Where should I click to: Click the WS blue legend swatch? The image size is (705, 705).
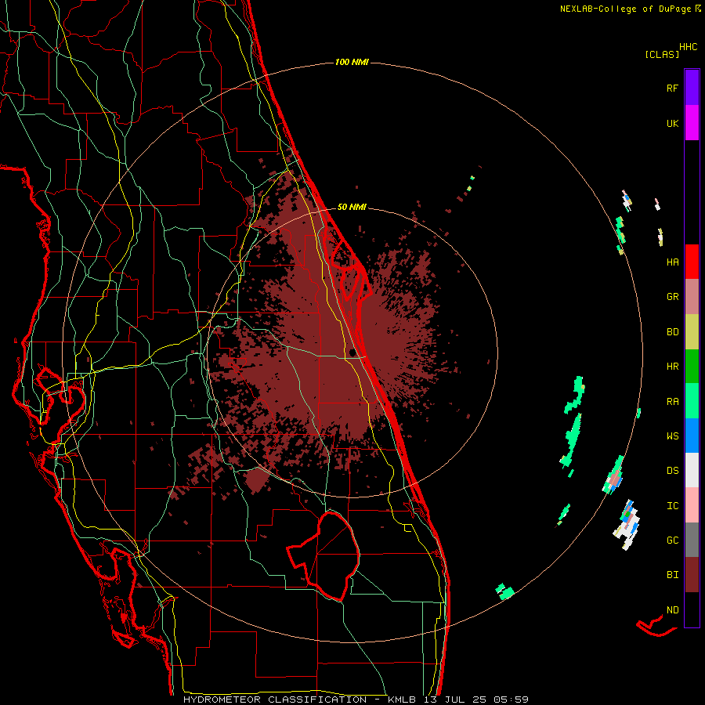[x=692, y=436]
